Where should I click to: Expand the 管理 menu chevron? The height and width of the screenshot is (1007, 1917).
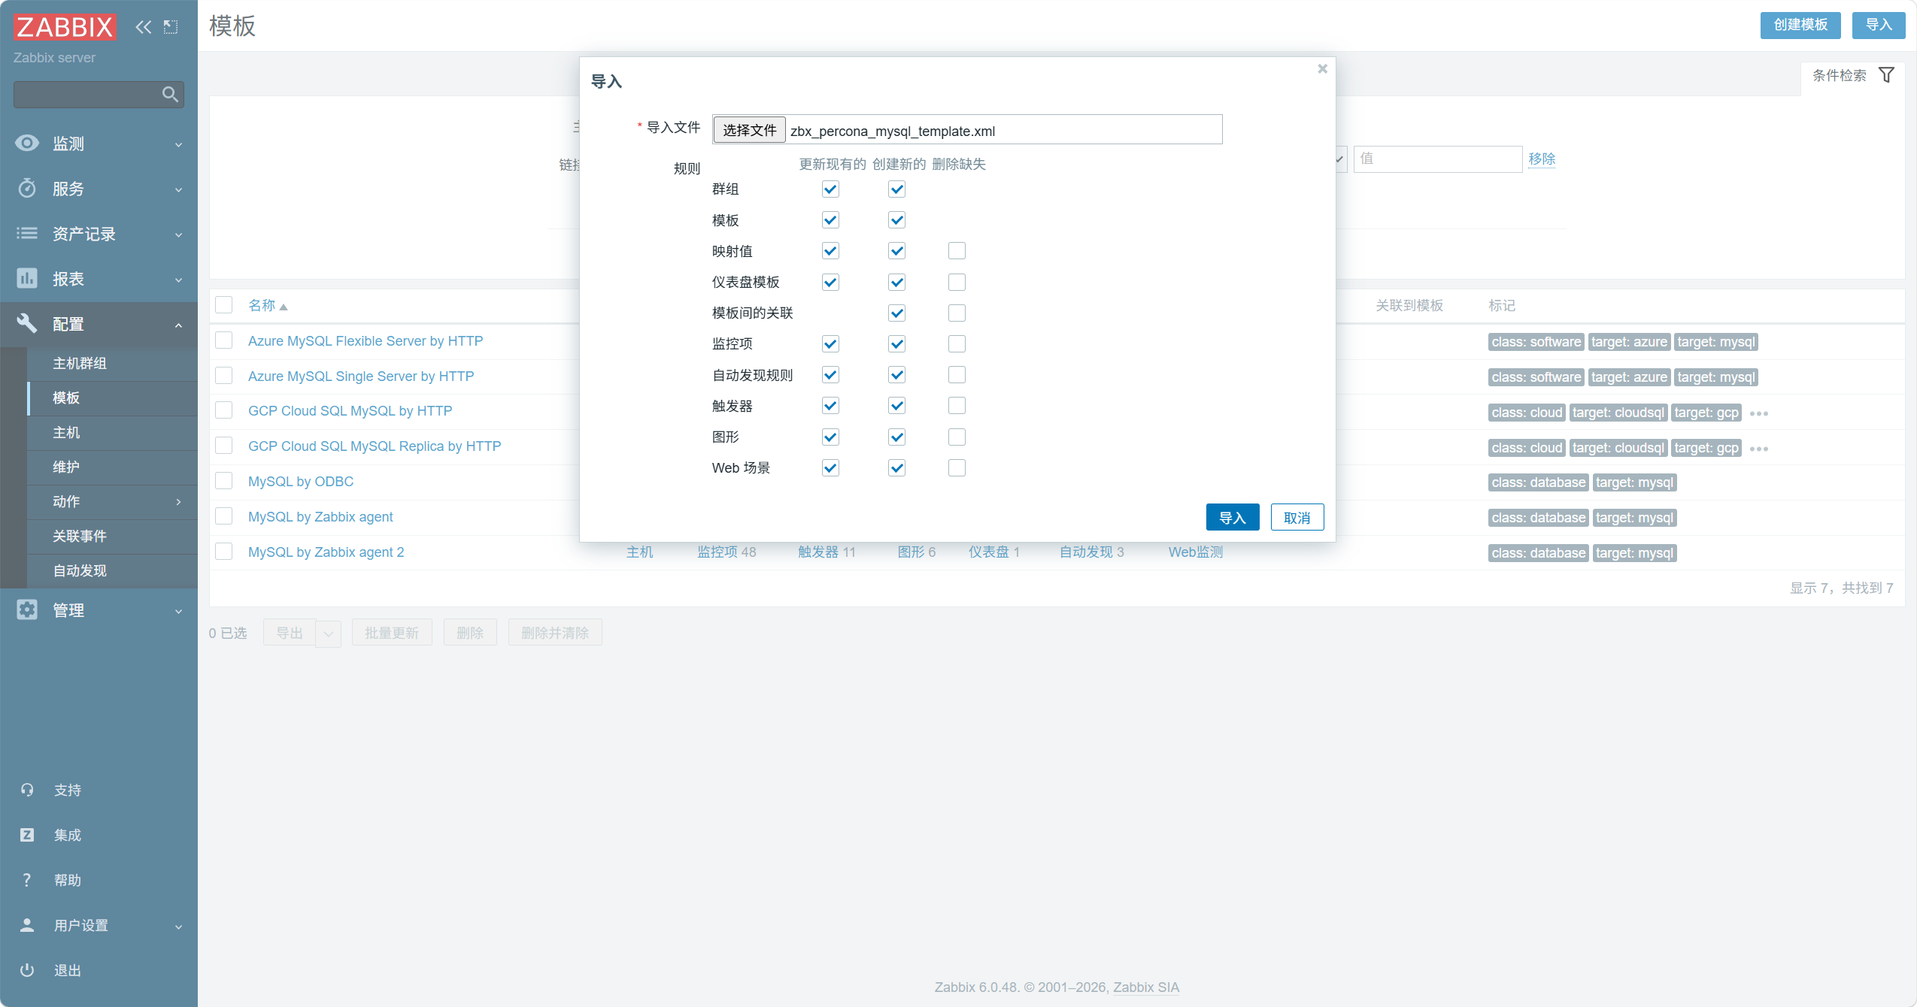tap(178, 611)
